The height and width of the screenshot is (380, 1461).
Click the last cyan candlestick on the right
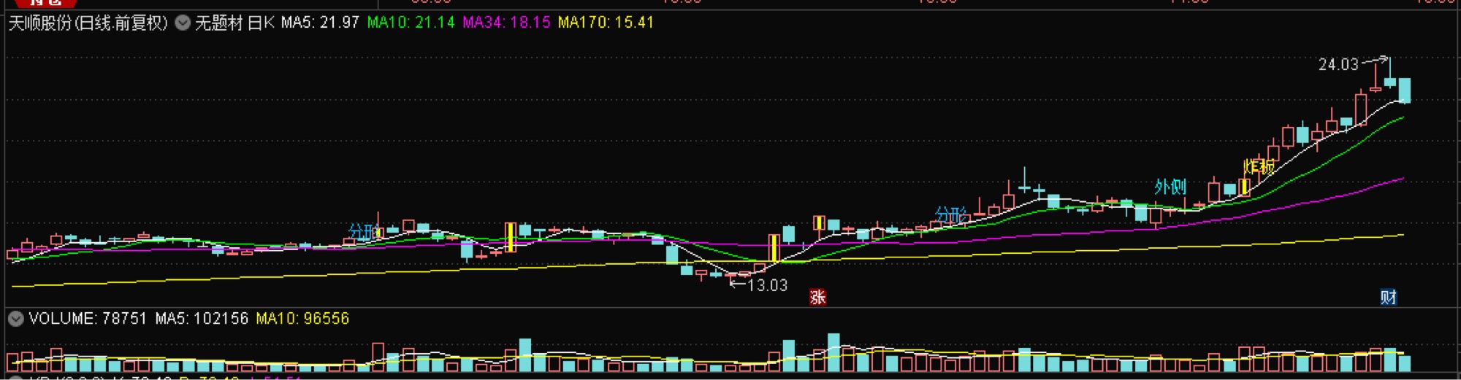[1404, 90]
